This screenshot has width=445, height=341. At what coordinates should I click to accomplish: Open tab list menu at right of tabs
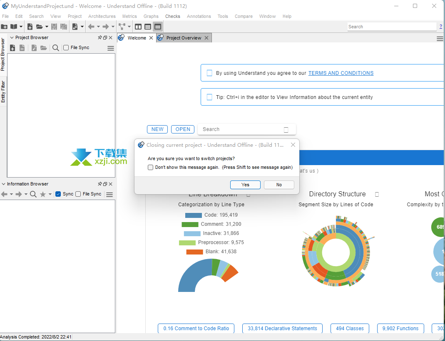coord(440,39)
